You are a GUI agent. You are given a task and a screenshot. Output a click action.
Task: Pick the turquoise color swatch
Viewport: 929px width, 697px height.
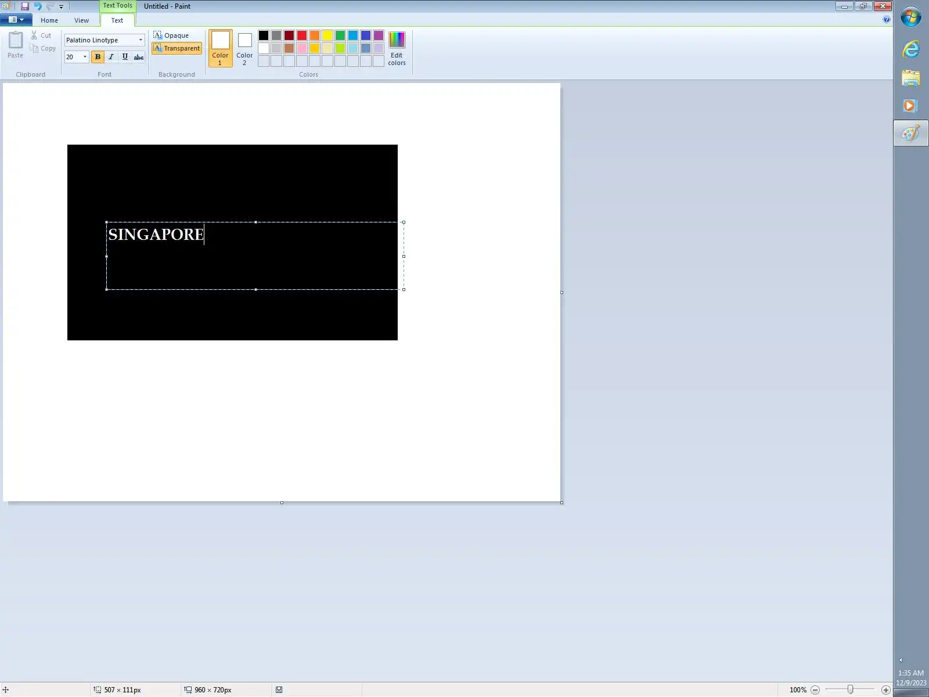353,35
